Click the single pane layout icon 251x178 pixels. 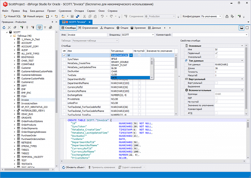(247, 28)
